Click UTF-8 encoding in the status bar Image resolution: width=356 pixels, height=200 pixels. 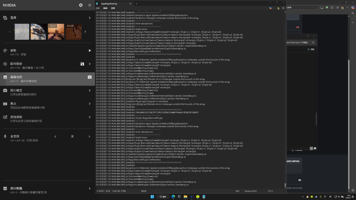pos(270,191)
